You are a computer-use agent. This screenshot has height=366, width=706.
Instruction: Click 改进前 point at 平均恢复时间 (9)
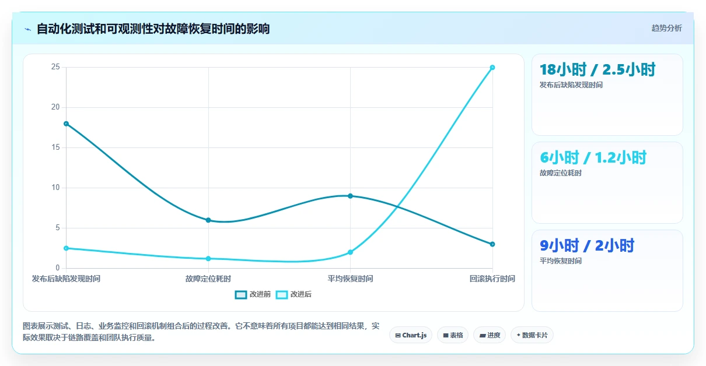[x=350, y=196]
